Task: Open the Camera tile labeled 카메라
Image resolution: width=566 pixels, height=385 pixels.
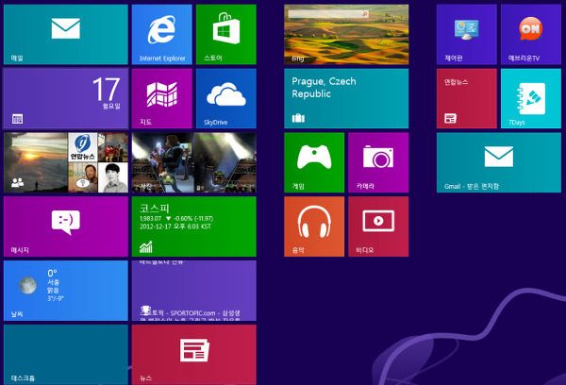Action: (378, 162)
